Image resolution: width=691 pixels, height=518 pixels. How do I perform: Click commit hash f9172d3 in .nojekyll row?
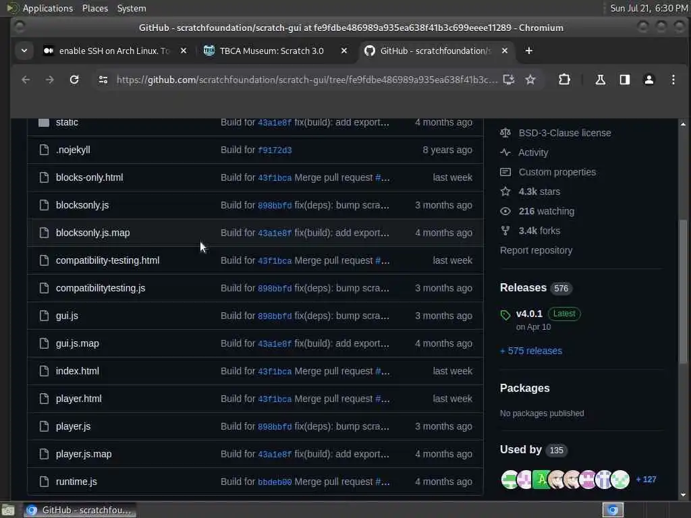(275, 150)
